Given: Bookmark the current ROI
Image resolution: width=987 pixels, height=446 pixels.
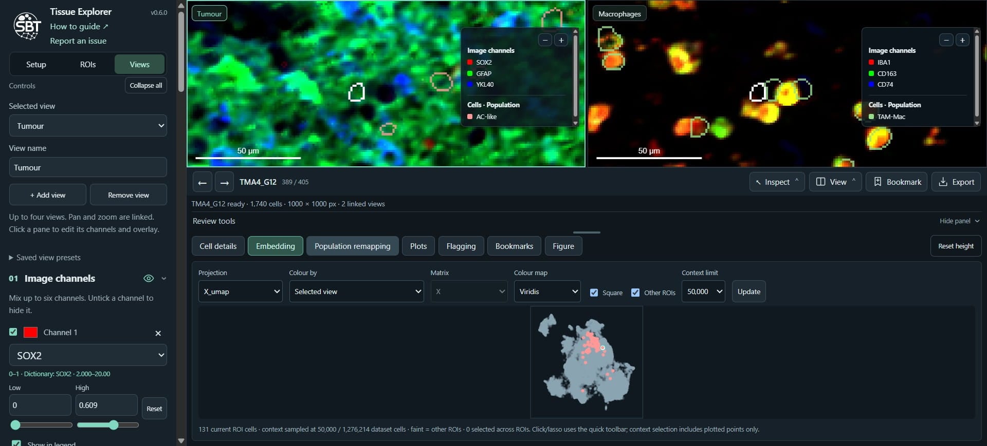Looking at the screenshot, I should tap(897, 182).
